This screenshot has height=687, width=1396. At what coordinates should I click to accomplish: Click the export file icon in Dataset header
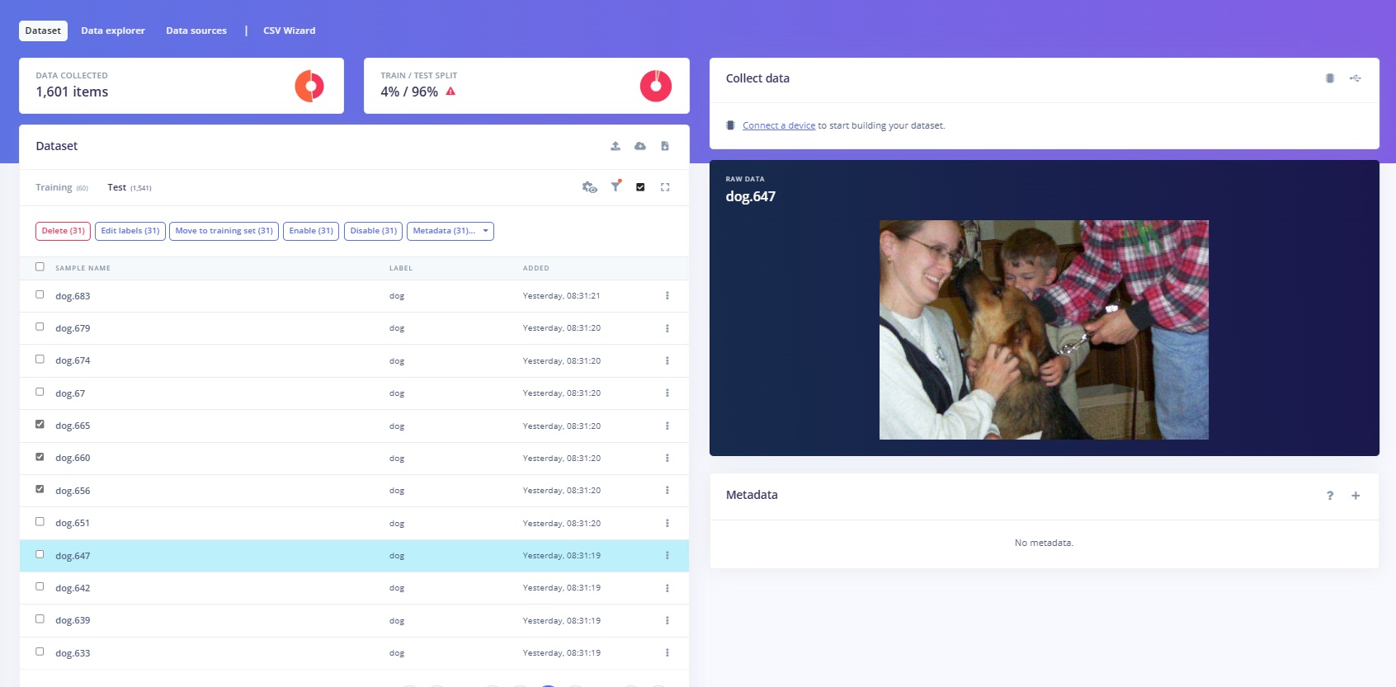[x=664, y=146]
